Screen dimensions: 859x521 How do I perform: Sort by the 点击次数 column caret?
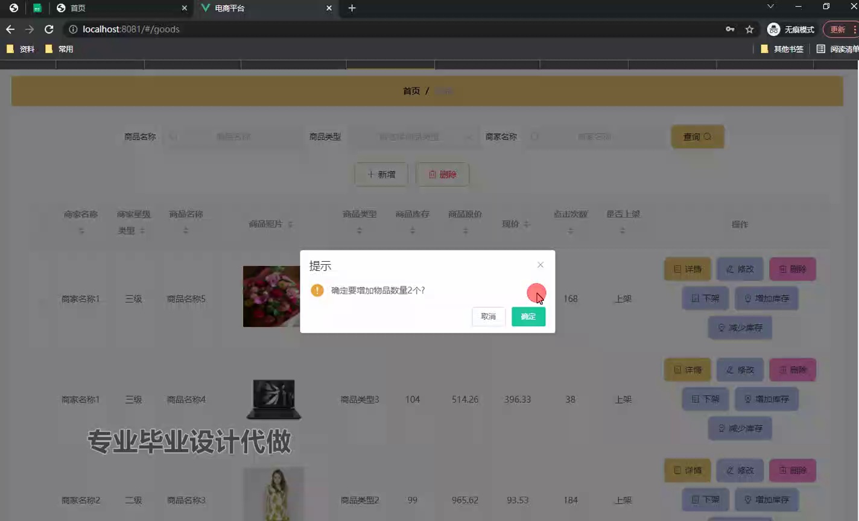(571, 230)
